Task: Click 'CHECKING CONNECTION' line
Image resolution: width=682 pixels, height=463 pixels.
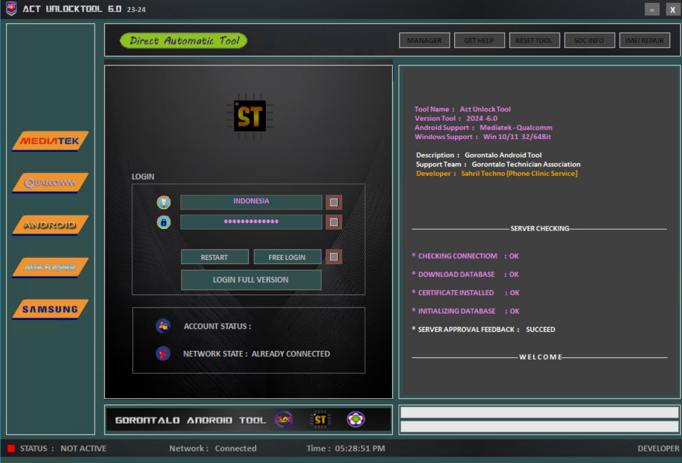Action: (466, 256)
